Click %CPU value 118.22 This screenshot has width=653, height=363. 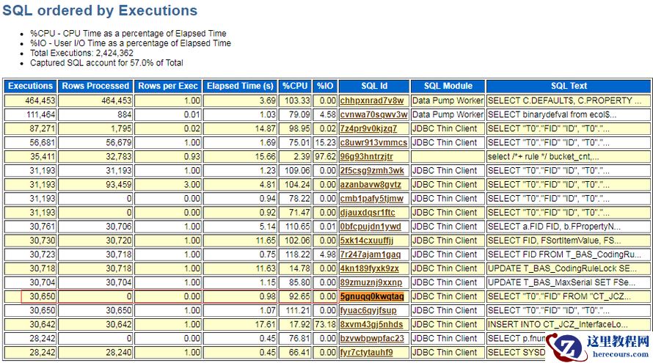click(297, 254)
